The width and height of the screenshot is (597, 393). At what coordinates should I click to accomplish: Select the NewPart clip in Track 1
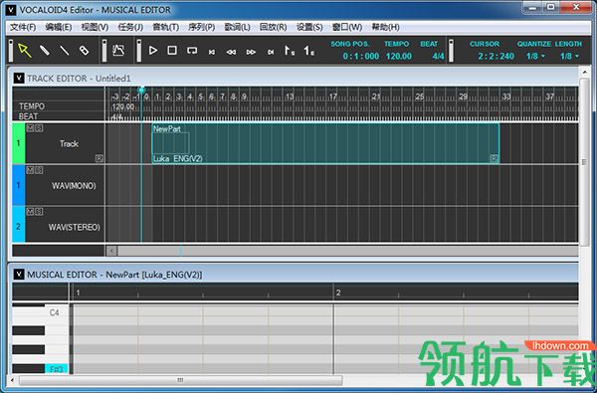325,143
